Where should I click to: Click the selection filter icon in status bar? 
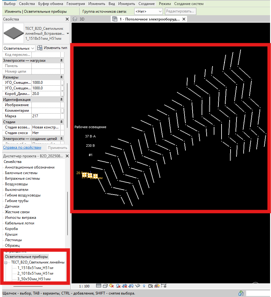241,293
